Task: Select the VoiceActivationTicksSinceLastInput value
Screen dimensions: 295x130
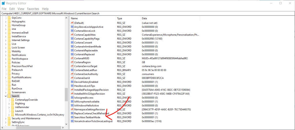Action: (93, 121)
